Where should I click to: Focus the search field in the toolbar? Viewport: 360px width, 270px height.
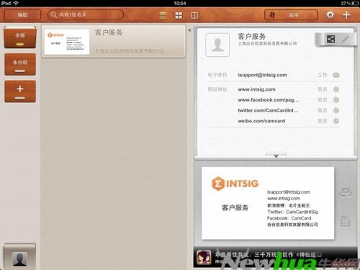[x=86, y=15]
